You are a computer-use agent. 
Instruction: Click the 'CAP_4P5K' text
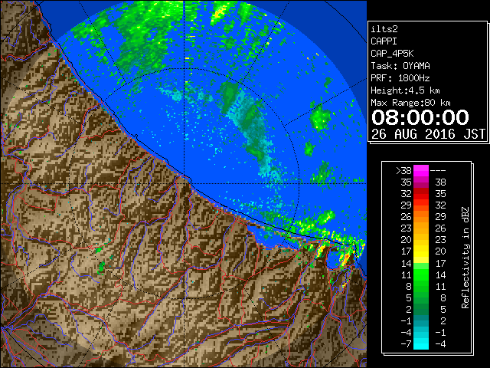(392, 54)
